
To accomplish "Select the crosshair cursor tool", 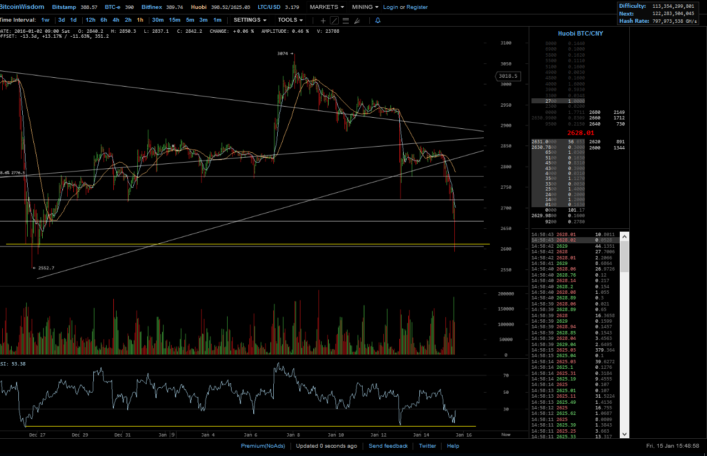I will click(323, 21).
